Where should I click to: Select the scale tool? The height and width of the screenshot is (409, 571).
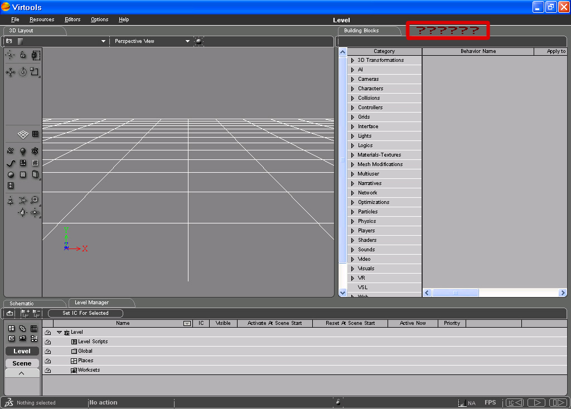pyautogui.click(x=35, y=72)
